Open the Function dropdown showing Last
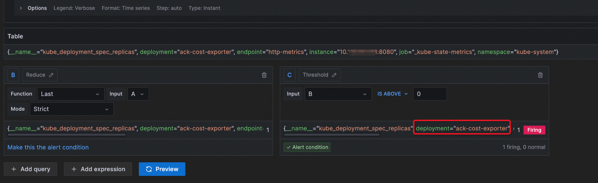Screen dimensions: 598x183 coord(70,94)
